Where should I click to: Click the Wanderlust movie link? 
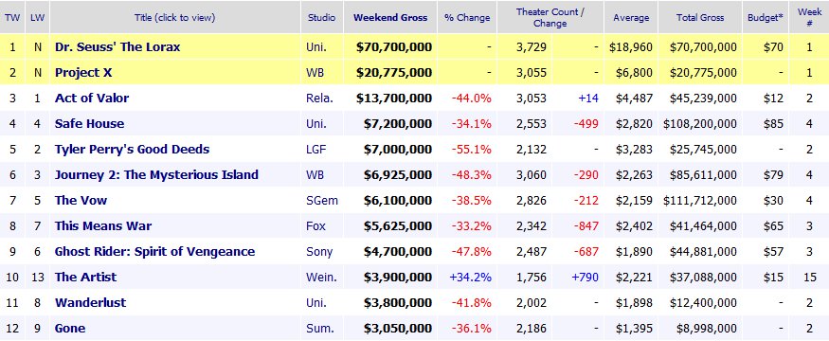90,302
